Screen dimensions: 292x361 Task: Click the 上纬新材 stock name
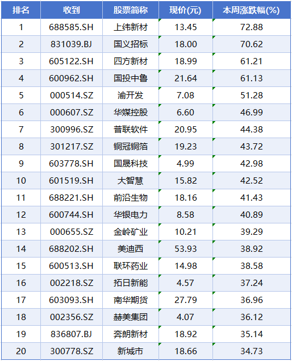(x=131, y=27)
